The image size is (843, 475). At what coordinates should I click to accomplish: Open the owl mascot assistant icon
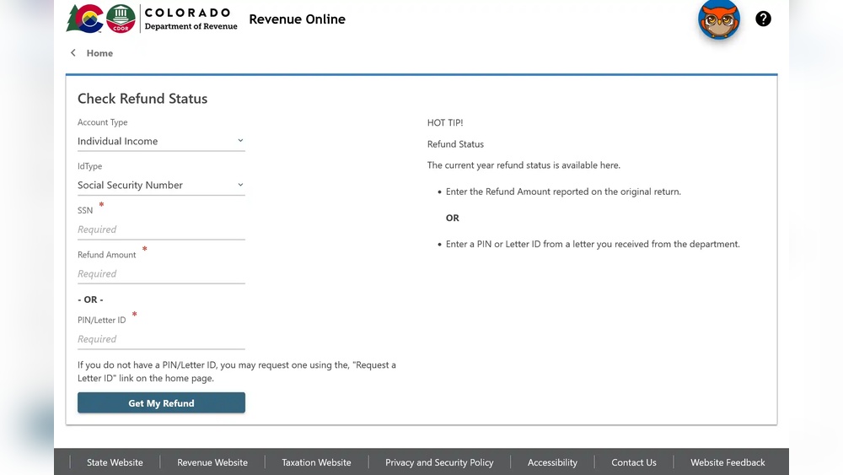pos(718,19)
